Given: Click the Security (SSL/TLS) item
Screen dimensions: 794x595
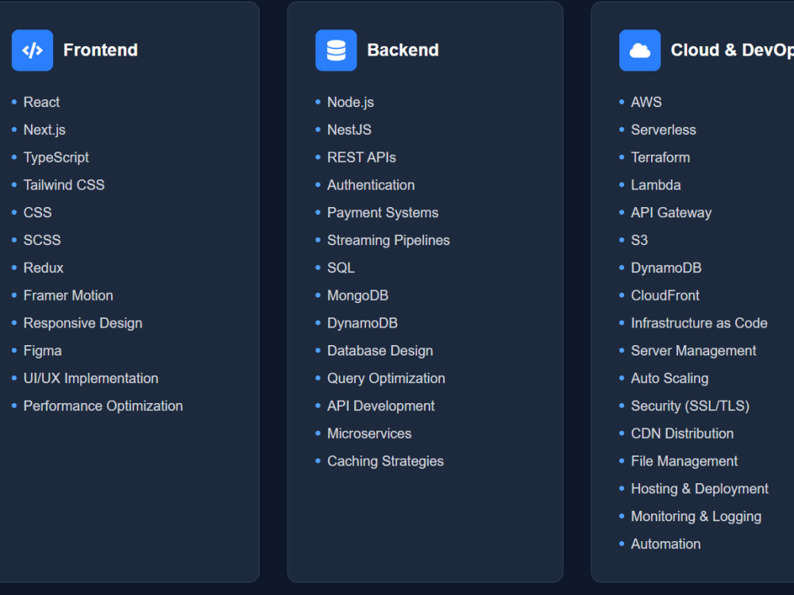Looking at the screenshot, I should [x=690, y=406].
